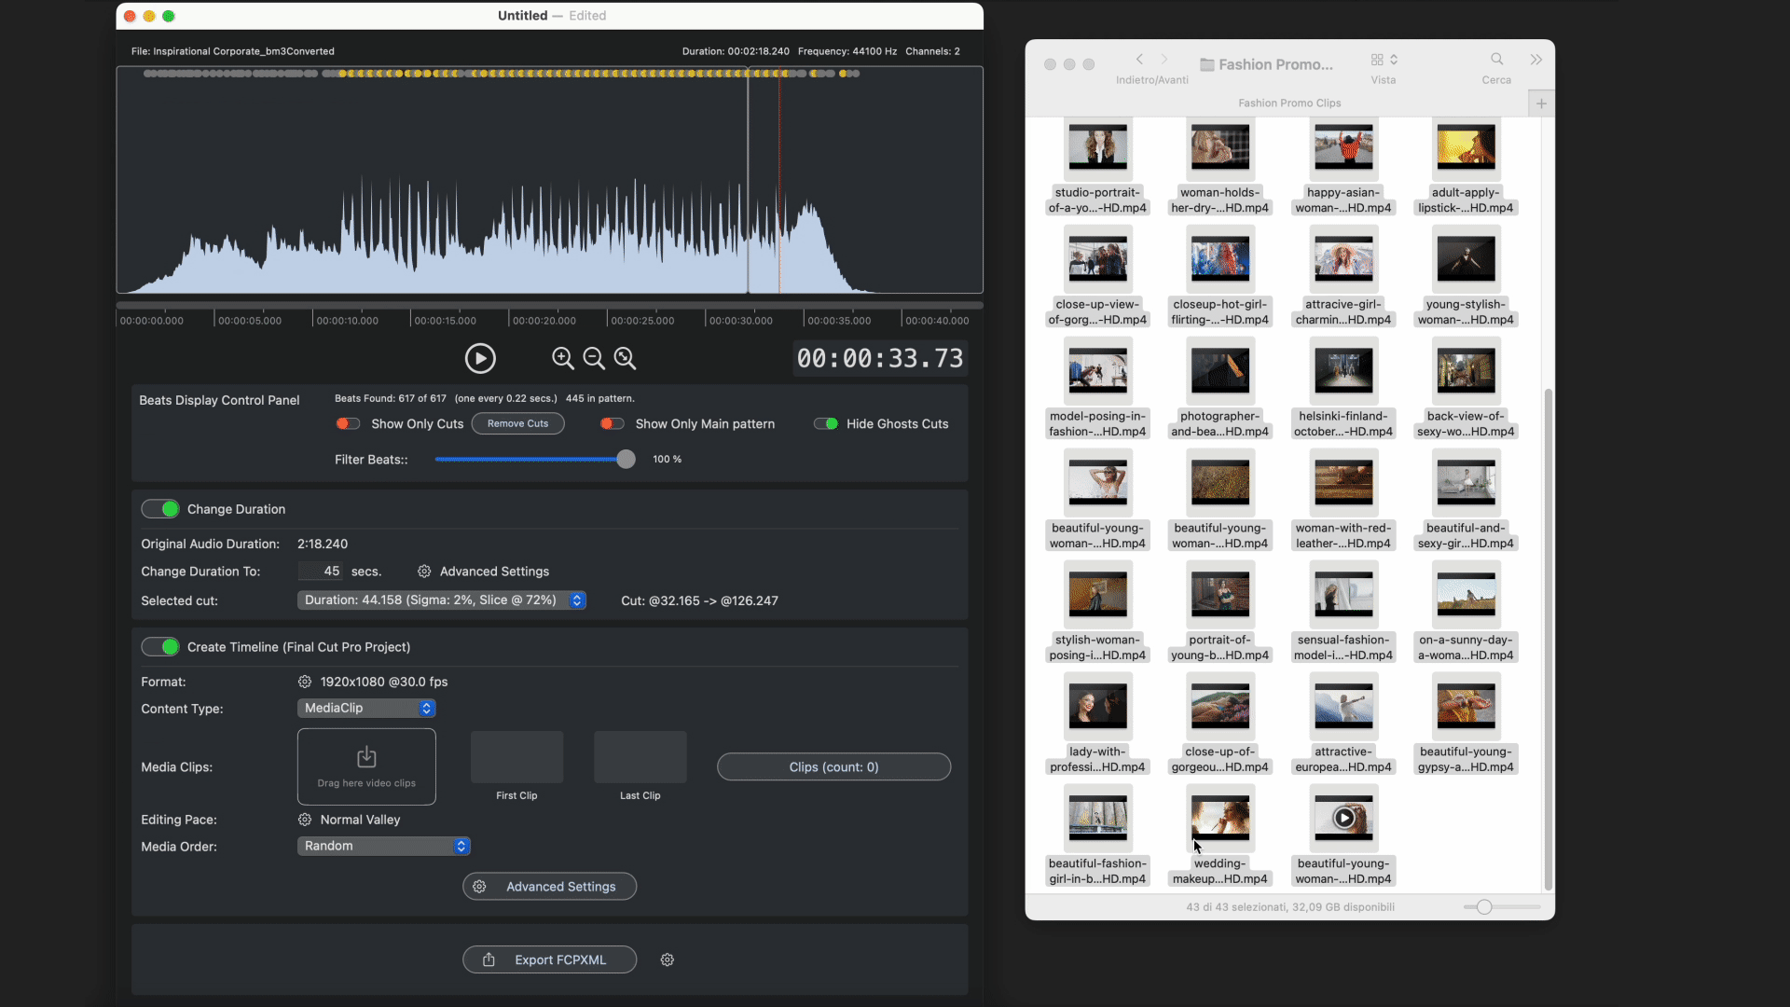Open Clips (count: 0) list button

click(x=833, y=766)
